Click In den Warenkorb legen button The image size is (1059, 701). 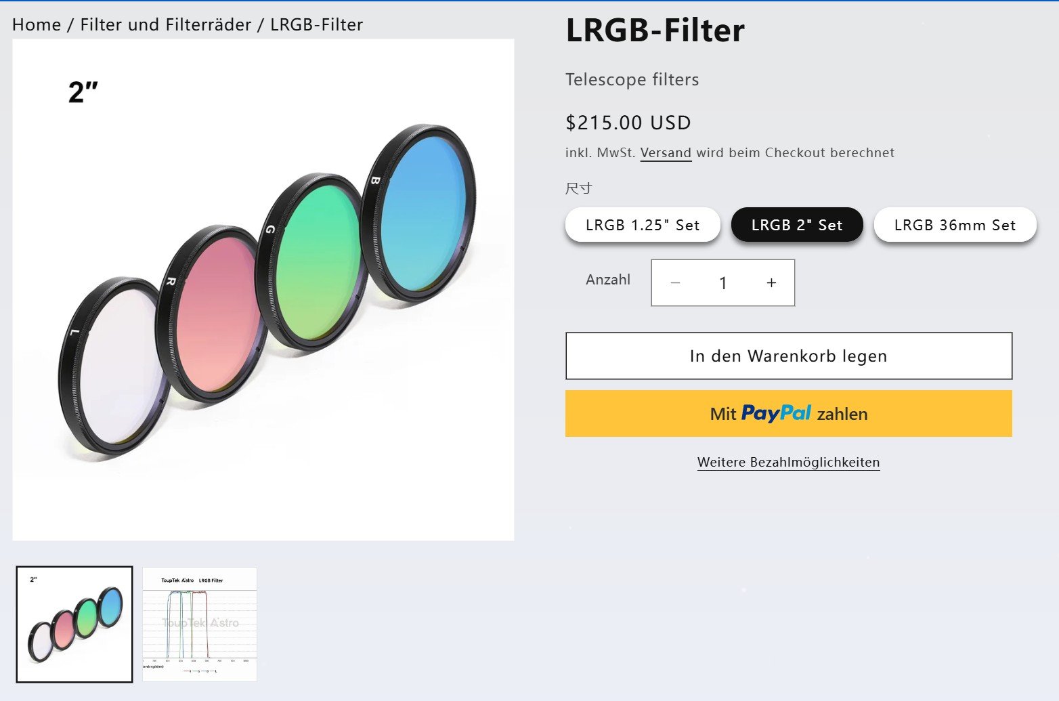coord(789,356)
